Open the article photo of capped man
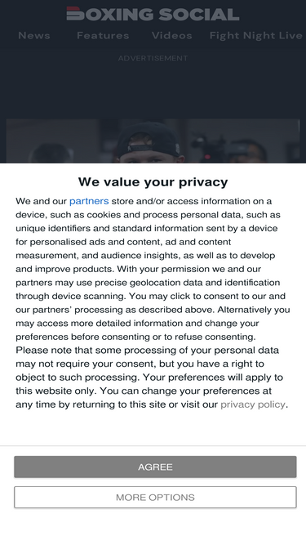The width and height of the screenshot is (306, 545). (x=153, y=141)
